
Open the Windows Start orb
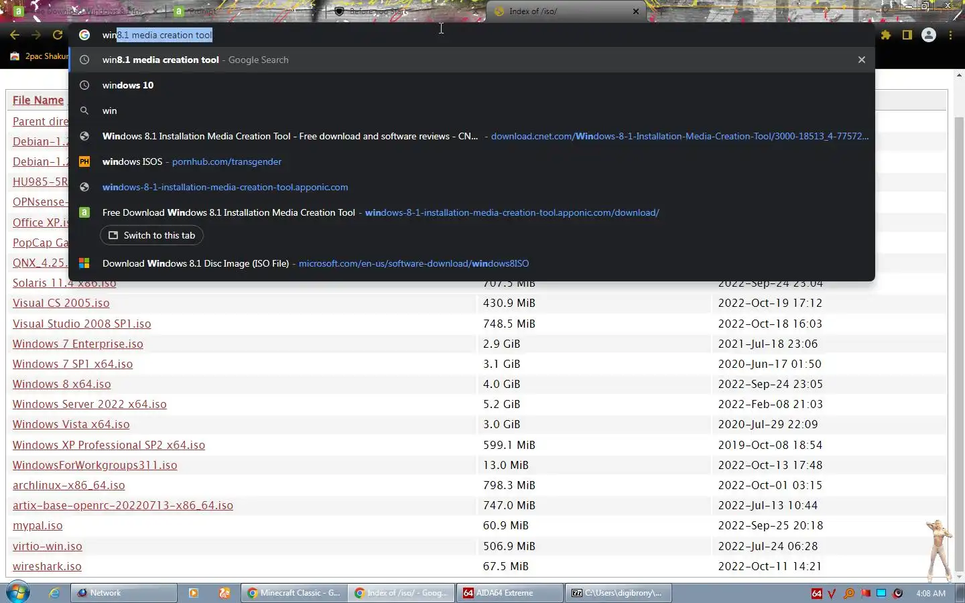pyautogui.click(x=18, y=593)
